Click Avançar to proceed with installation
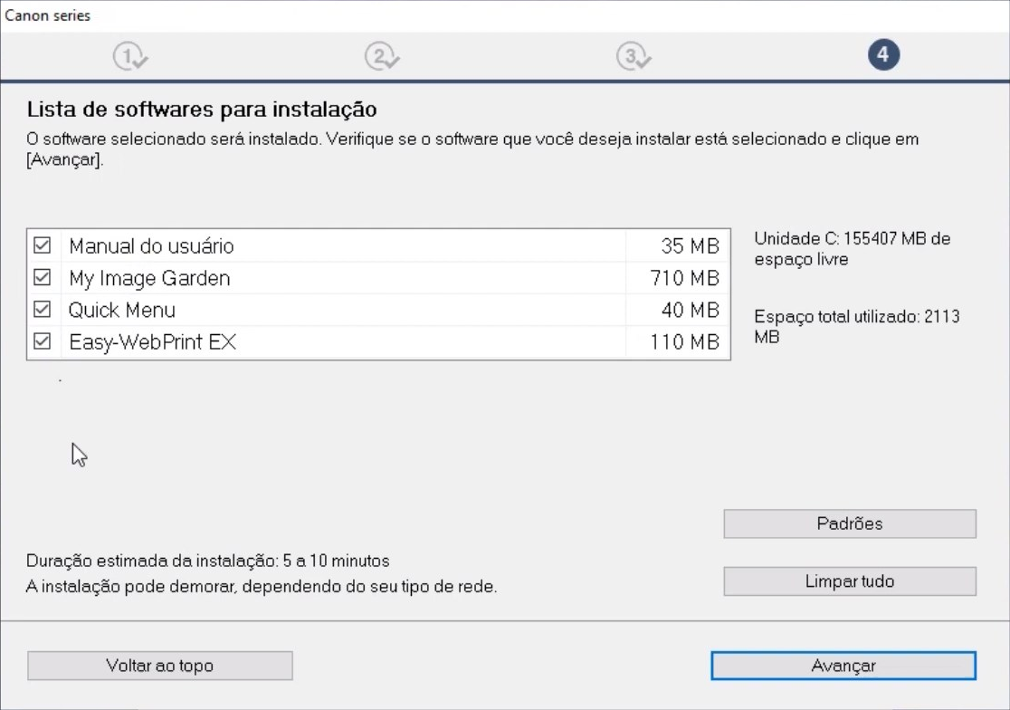Screen dimensions: 1010x710 (843, 666)
